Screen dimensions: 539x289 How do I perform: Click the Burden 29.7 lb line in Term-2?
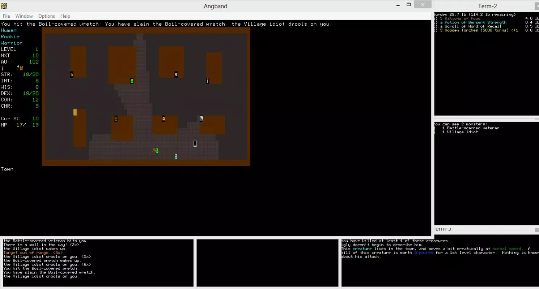475,14
